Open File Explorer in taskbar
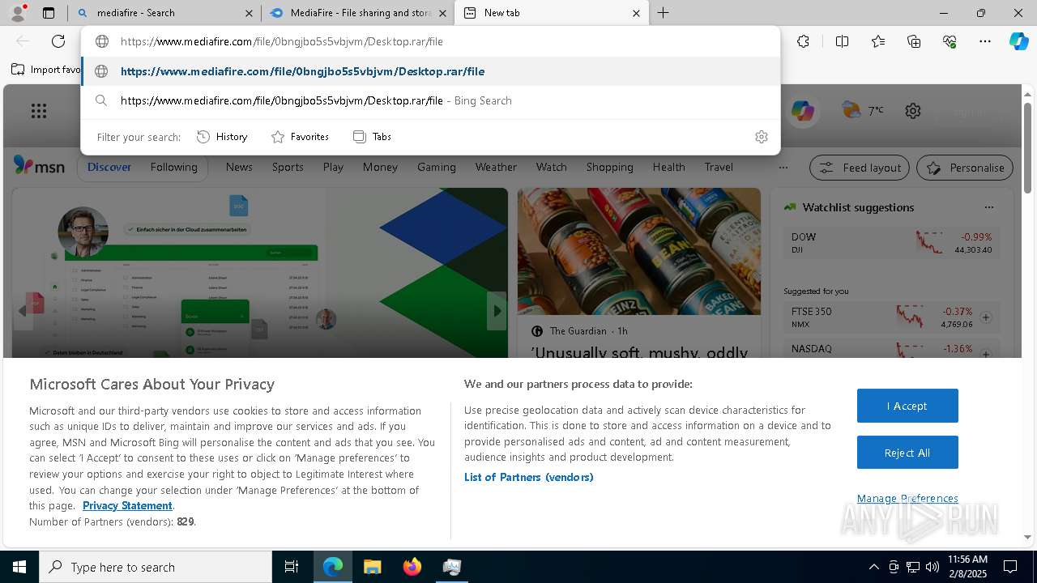The width and height of the screenshot is (1037, 583). [x=372, y=567]
